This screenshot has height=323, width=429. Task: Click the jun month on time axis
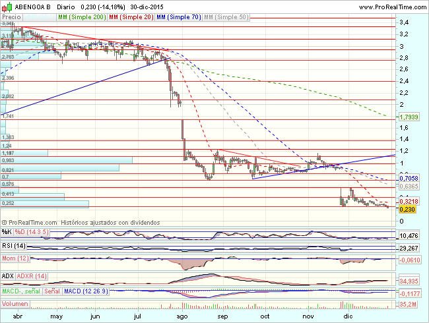[x=95, y=316]
